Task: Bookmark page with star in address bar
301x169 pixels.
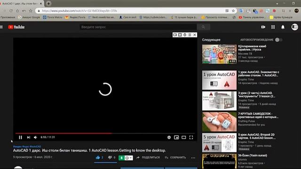Action: click(233, 11)
